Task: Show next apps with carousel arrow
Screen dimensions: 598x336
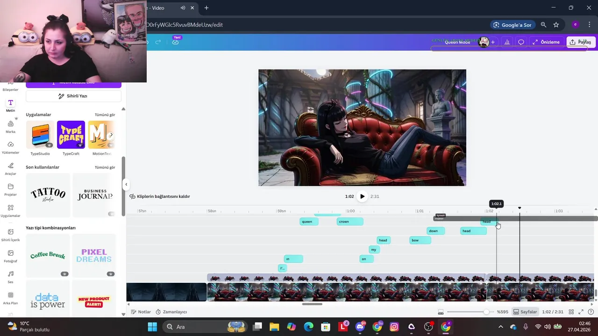Action: point(111,135)
